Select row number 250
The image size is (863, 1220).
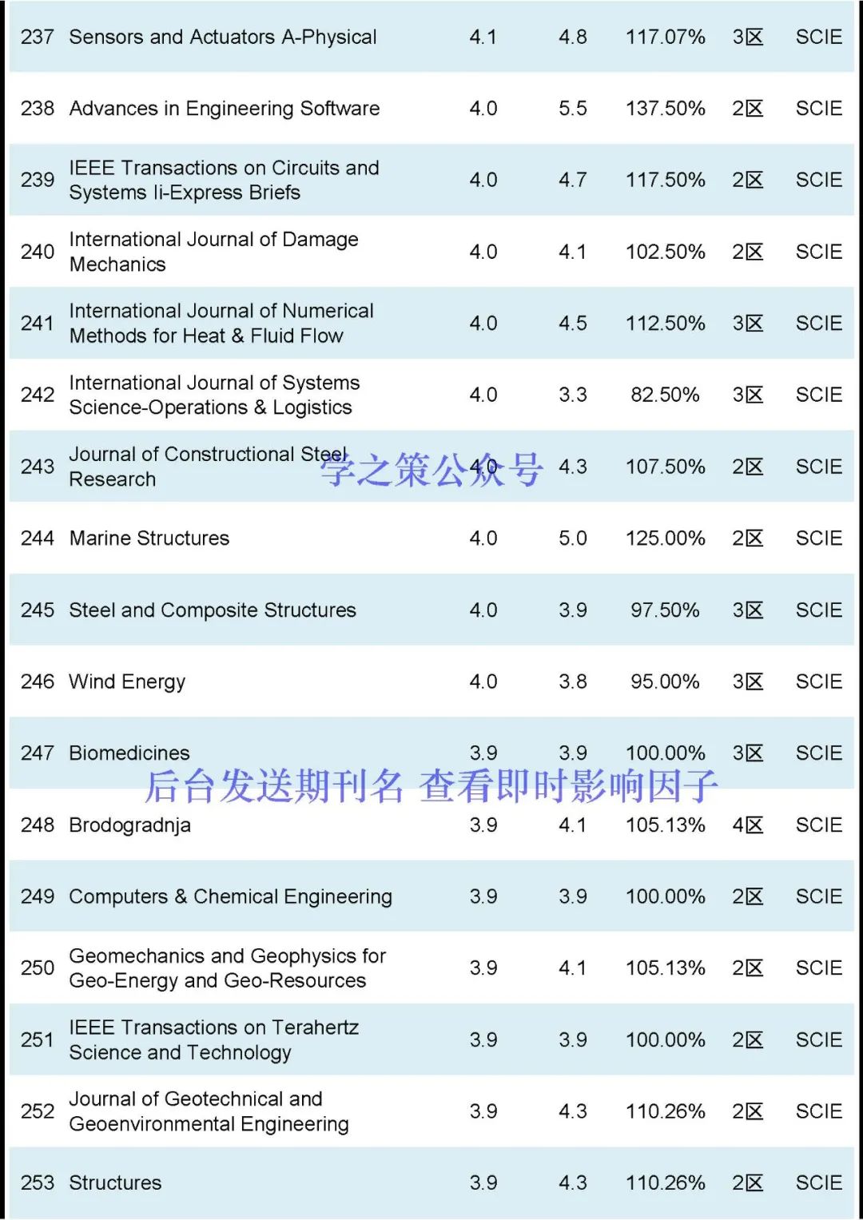pos(38,968)
